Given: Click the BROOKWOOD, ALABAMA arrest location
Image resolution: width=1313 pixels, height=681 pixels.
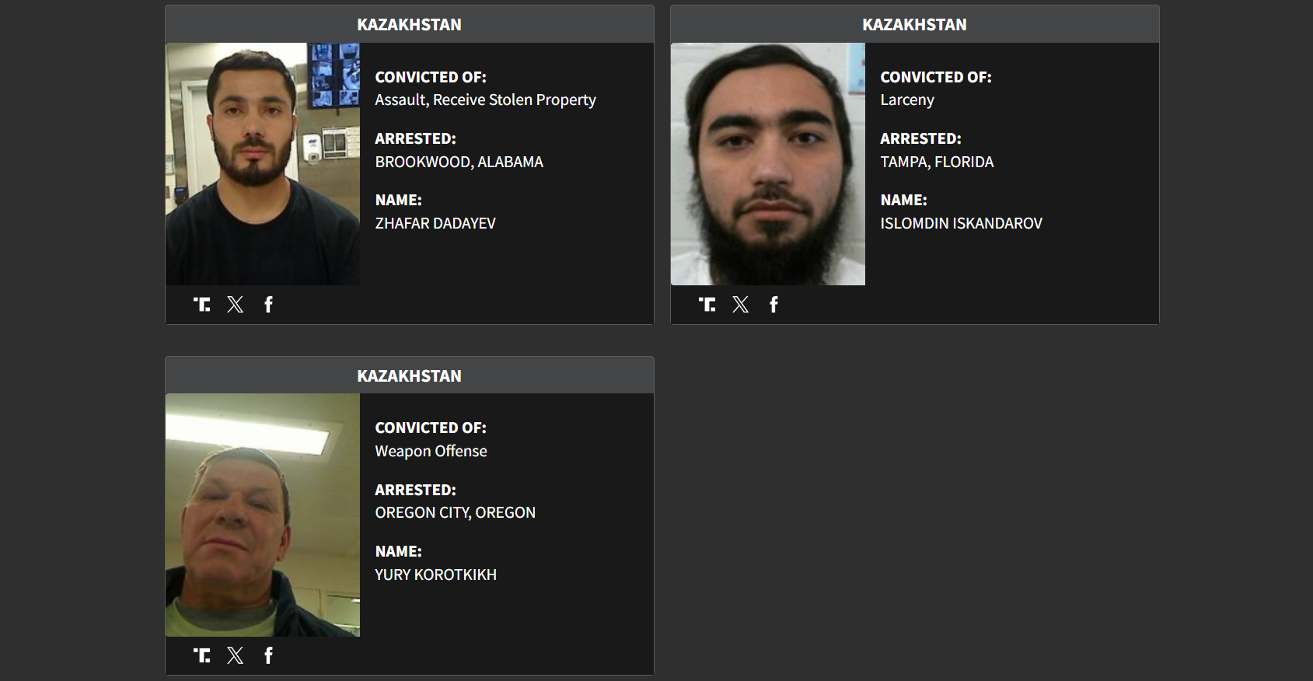Looking at the screenshot, I should tap(459, 162).
